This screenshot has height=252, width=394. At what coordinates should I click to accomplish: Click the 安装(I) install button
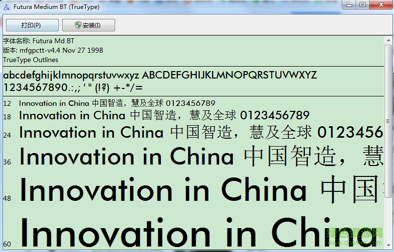89,25
